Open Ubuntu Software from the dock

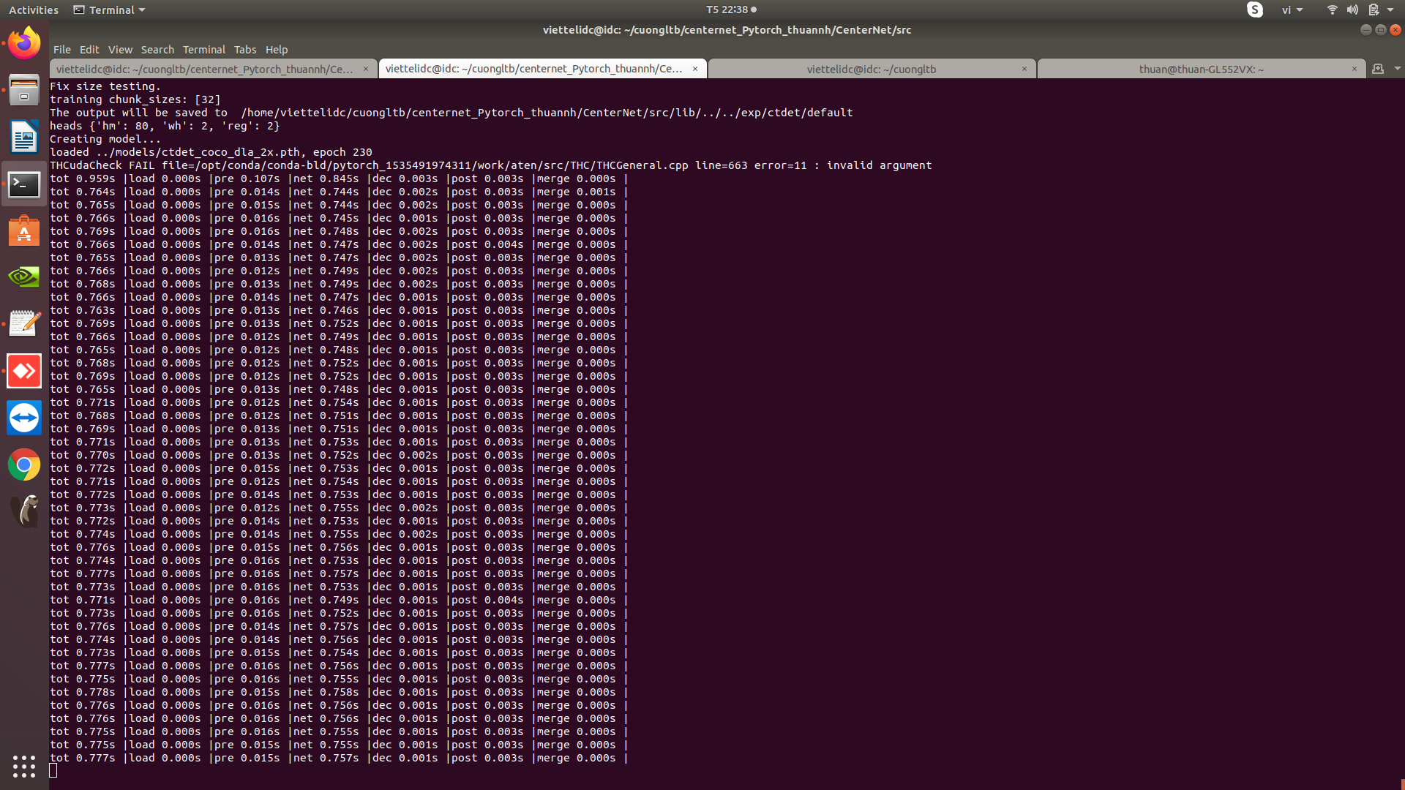(x=24, y=231)
